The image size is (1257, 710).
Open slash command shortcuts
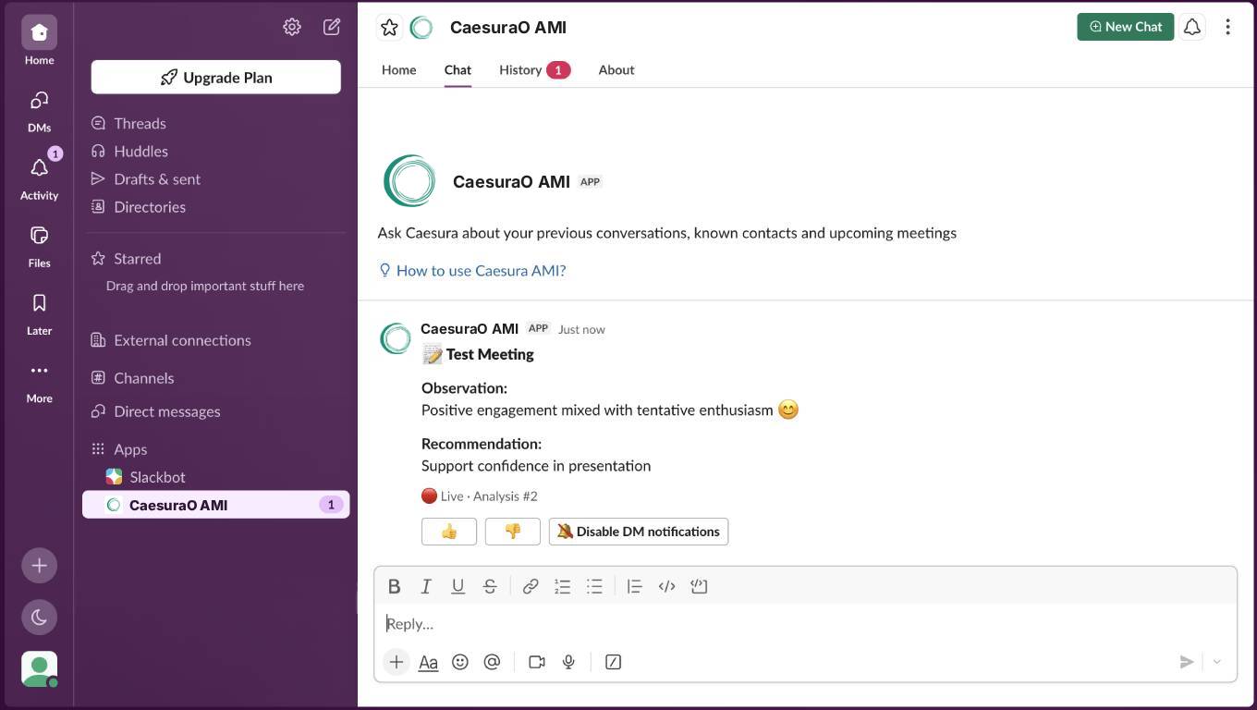(x=613, y=662)
